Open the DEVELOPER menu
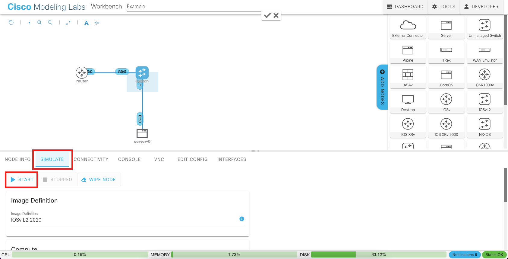508x259 pixels. (x=481, y=7)
